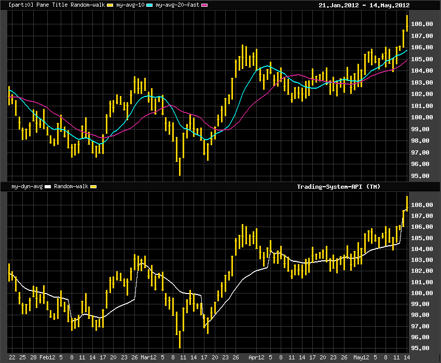
Task: Click the 100.00 price label in the top pane
Action: tap(422, 117)
